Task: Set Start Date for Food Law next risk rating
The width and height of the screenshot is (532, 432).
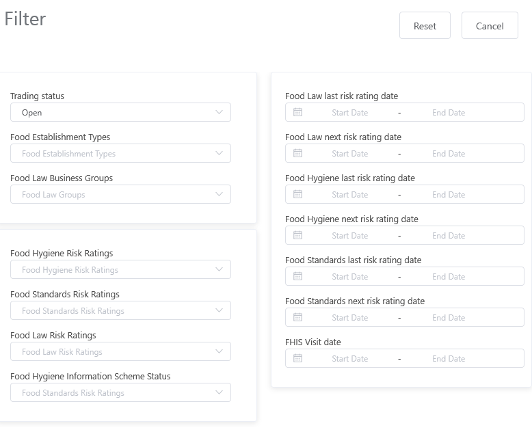Action: (350, 154)
